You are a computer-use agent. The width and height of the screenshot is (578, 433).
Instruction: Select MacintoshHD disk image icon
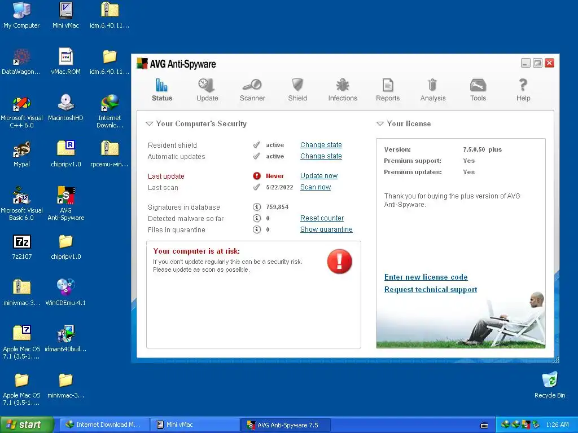(65, 108)
